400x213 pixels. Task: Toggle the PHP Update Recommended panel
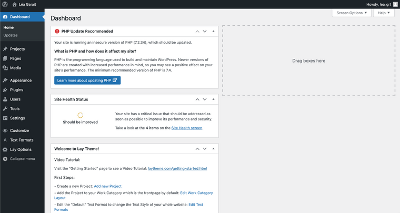click(x=213, y=32)
